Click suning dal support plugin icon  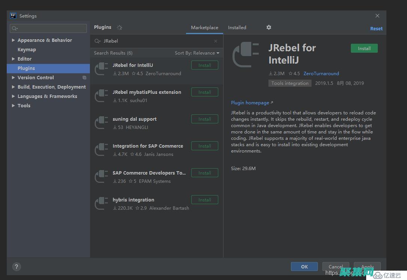101,123
